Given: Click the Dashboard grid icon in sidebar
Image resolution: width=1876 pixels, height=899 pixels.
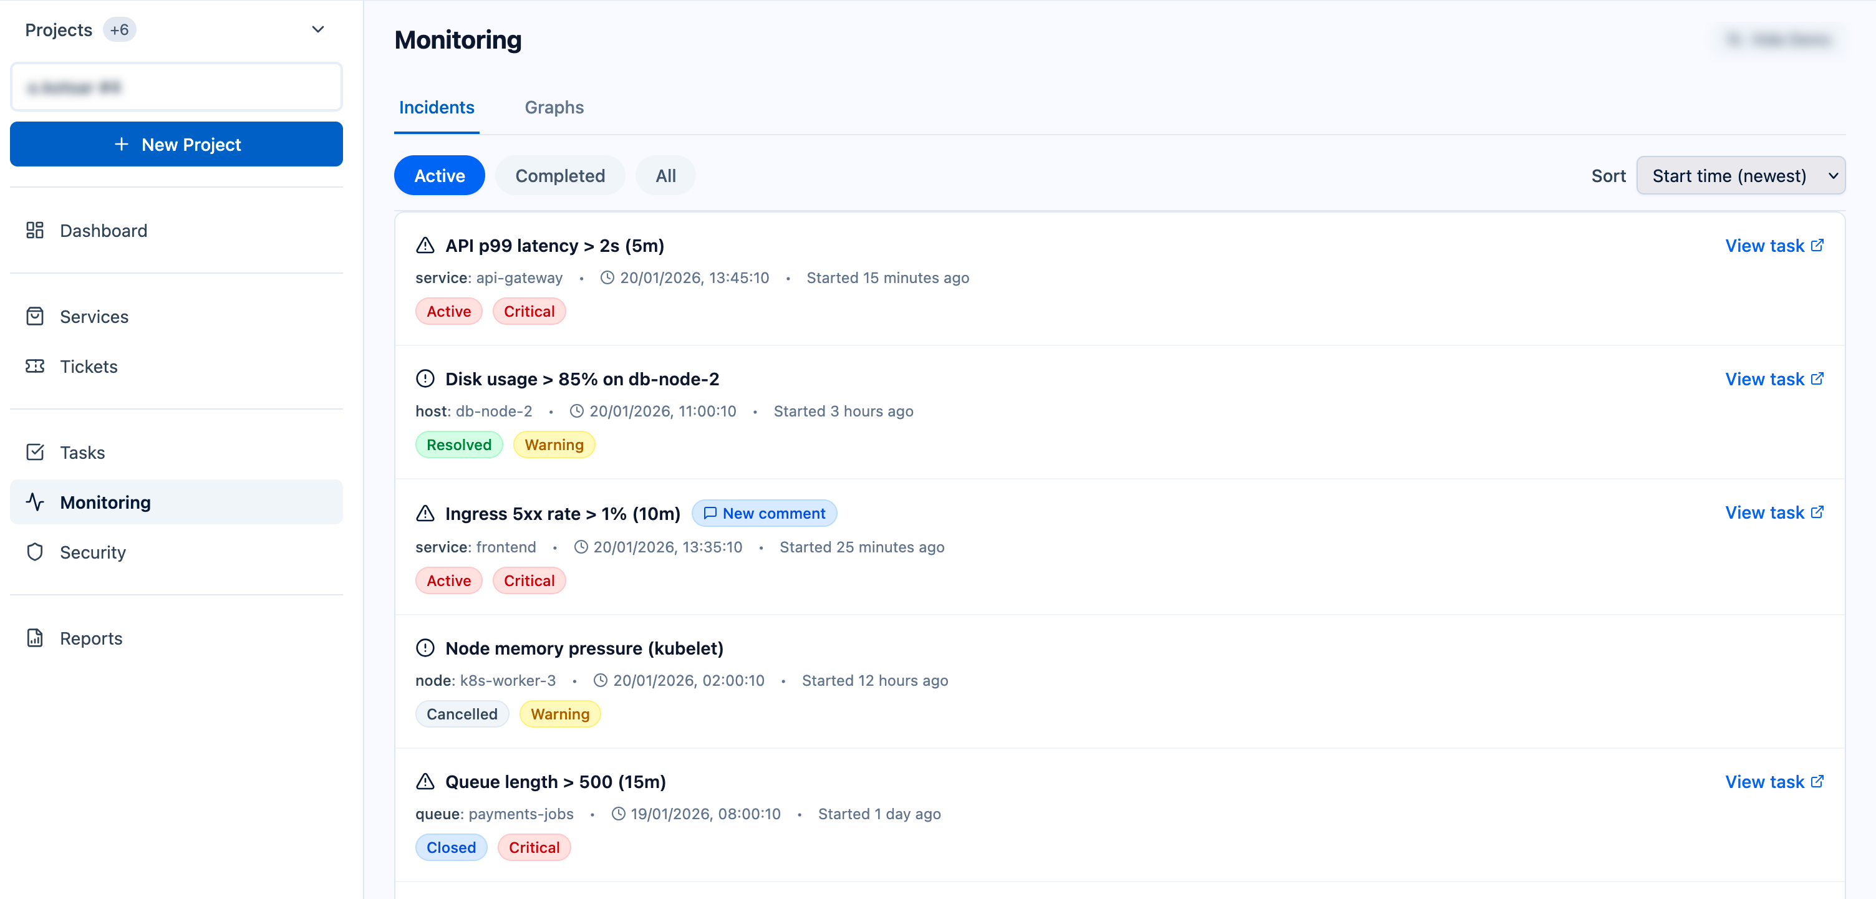Looking at the screenshot, I should click(35, 231).
